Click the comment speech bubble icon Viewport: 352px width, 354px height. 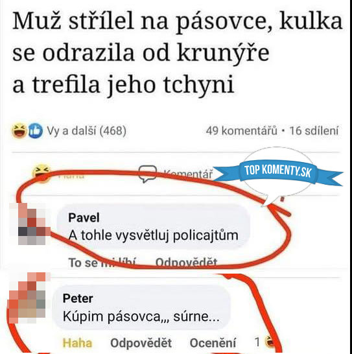tap(147, 174)
